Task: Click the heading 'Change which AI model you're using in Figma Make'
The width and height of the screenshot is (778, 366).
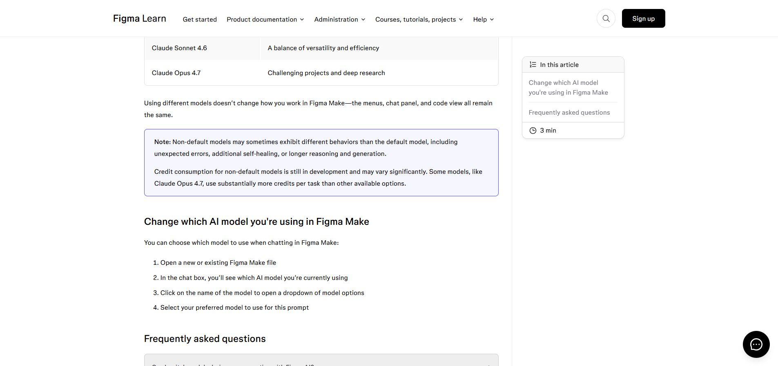Action: [256, 222]
